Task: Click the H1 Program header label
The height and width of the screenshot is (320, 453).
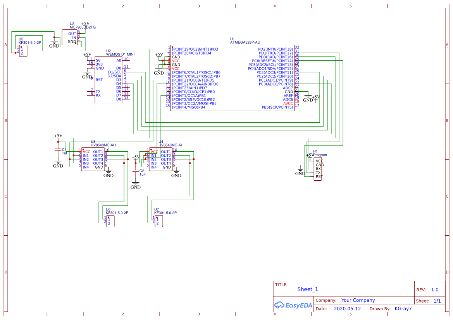Action: coord(320,153)
